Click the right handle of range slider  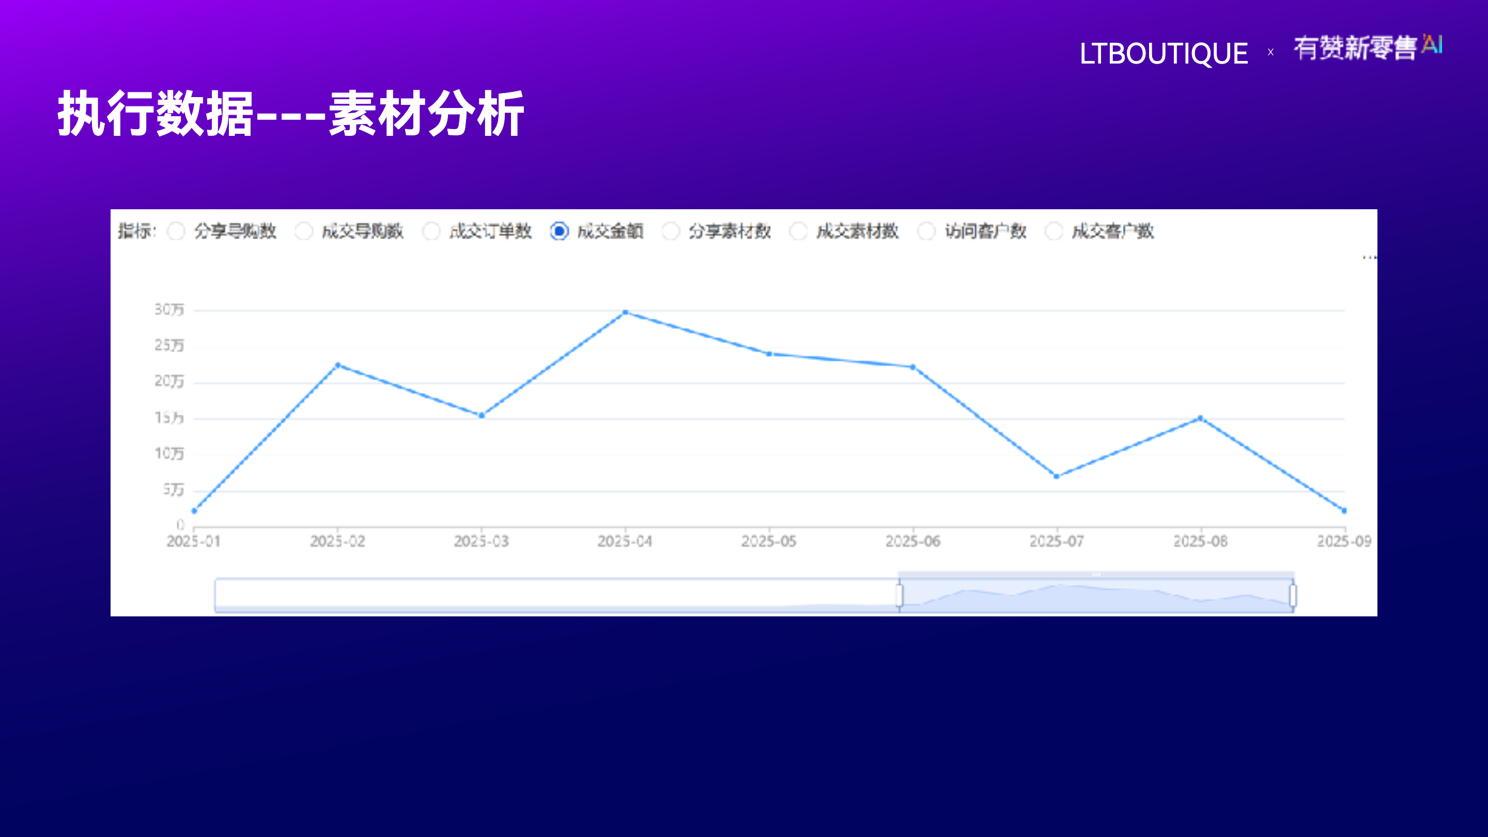[x=1293, y=595]
